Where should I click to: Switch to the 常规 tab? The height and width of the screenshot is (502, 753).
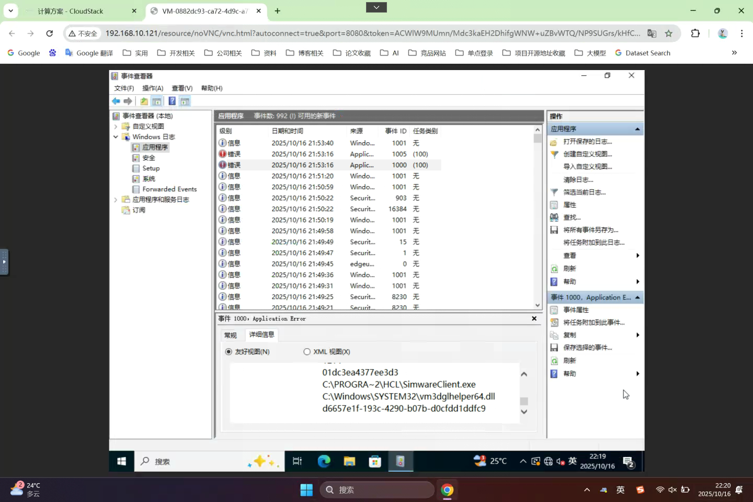230,335
